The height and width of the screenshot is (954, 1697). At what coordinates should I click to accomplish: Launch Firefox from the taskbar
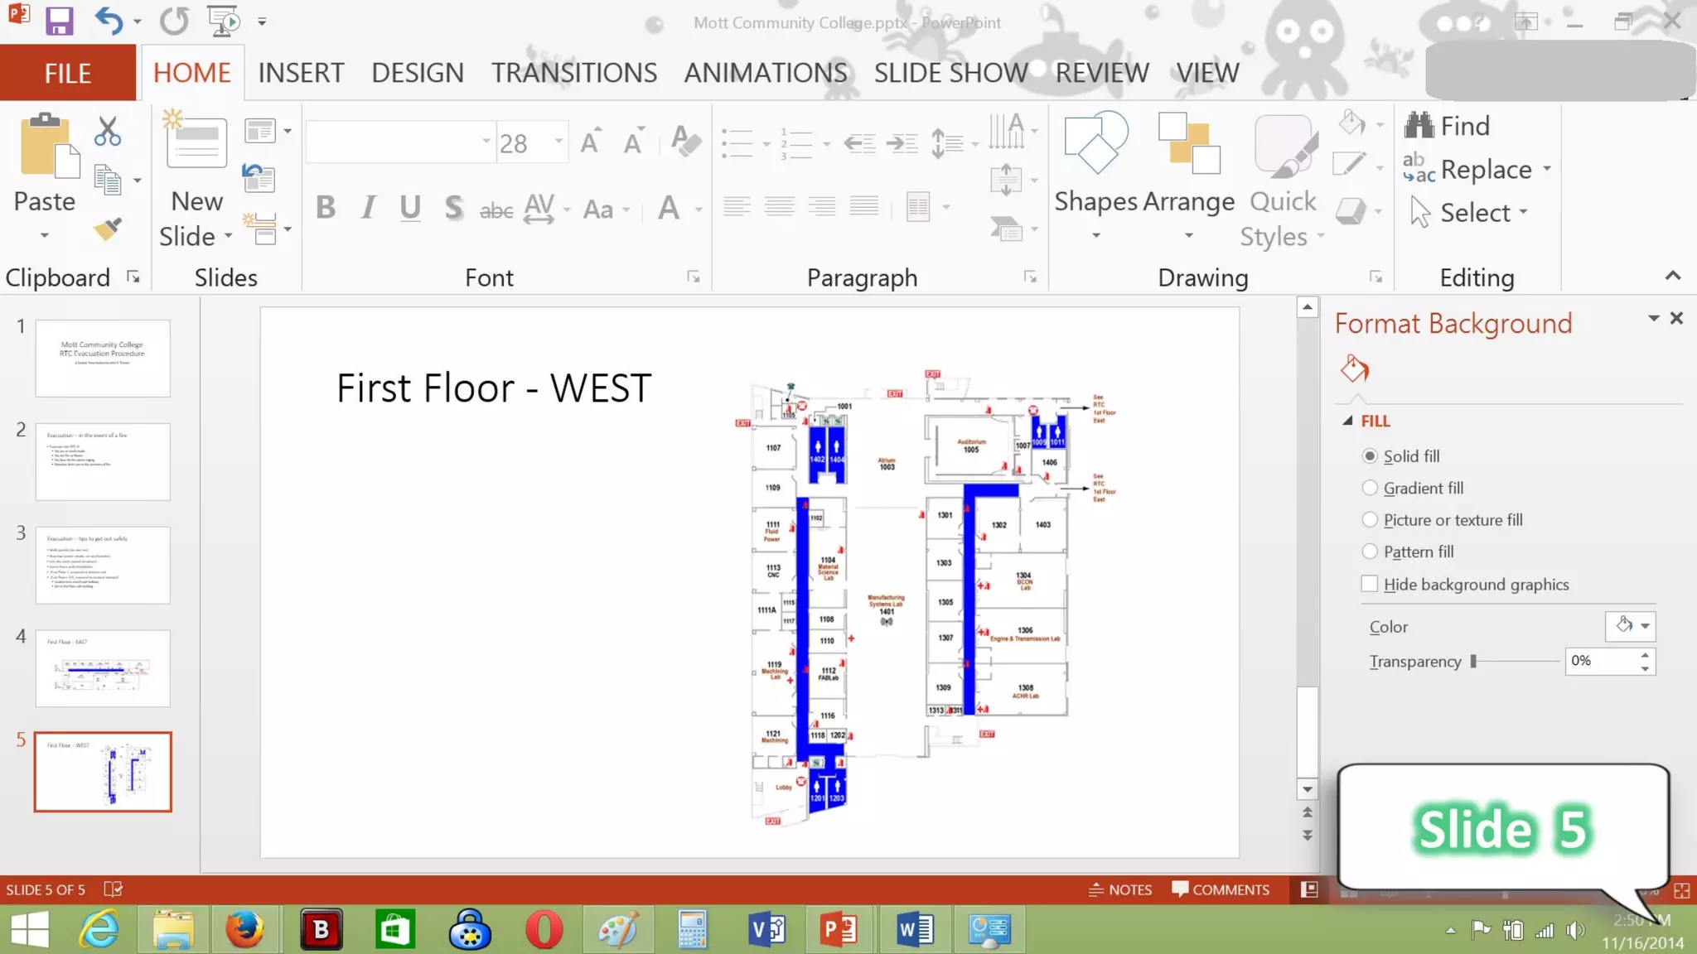coord(245,929)
